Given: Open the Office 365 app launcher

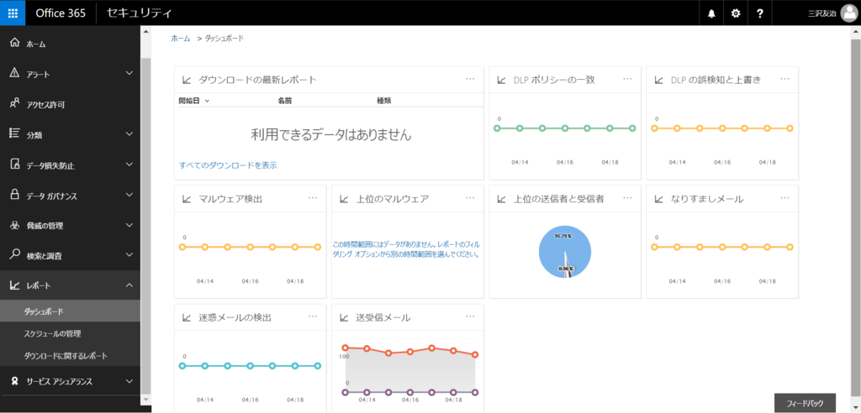Looking at the screenshot, I should click(13, 13).
